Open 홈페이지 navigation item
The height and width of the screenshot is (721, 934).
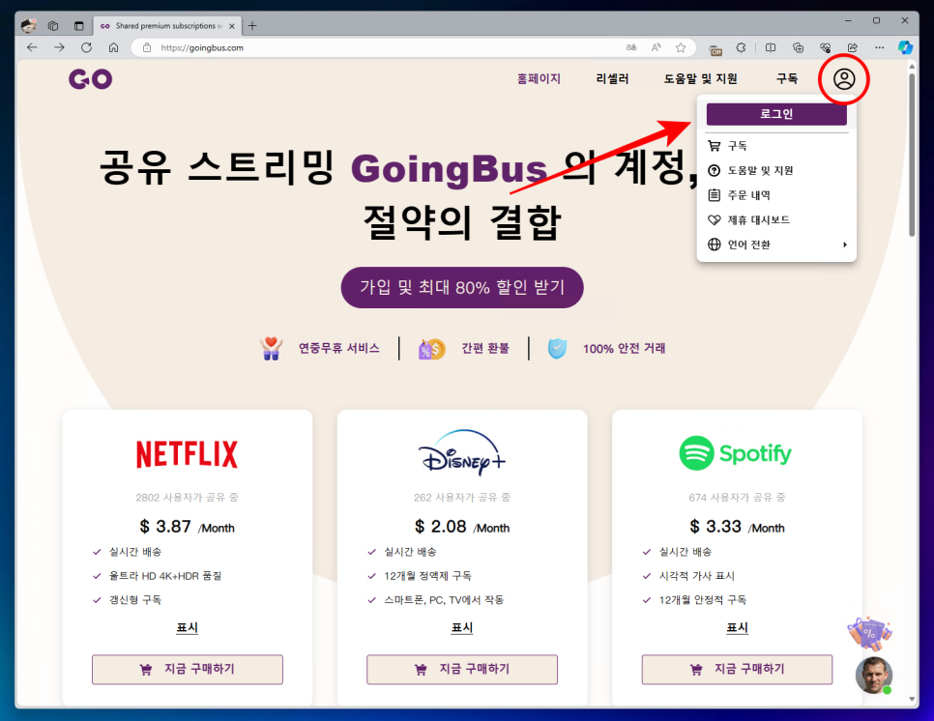click(539, 78)
